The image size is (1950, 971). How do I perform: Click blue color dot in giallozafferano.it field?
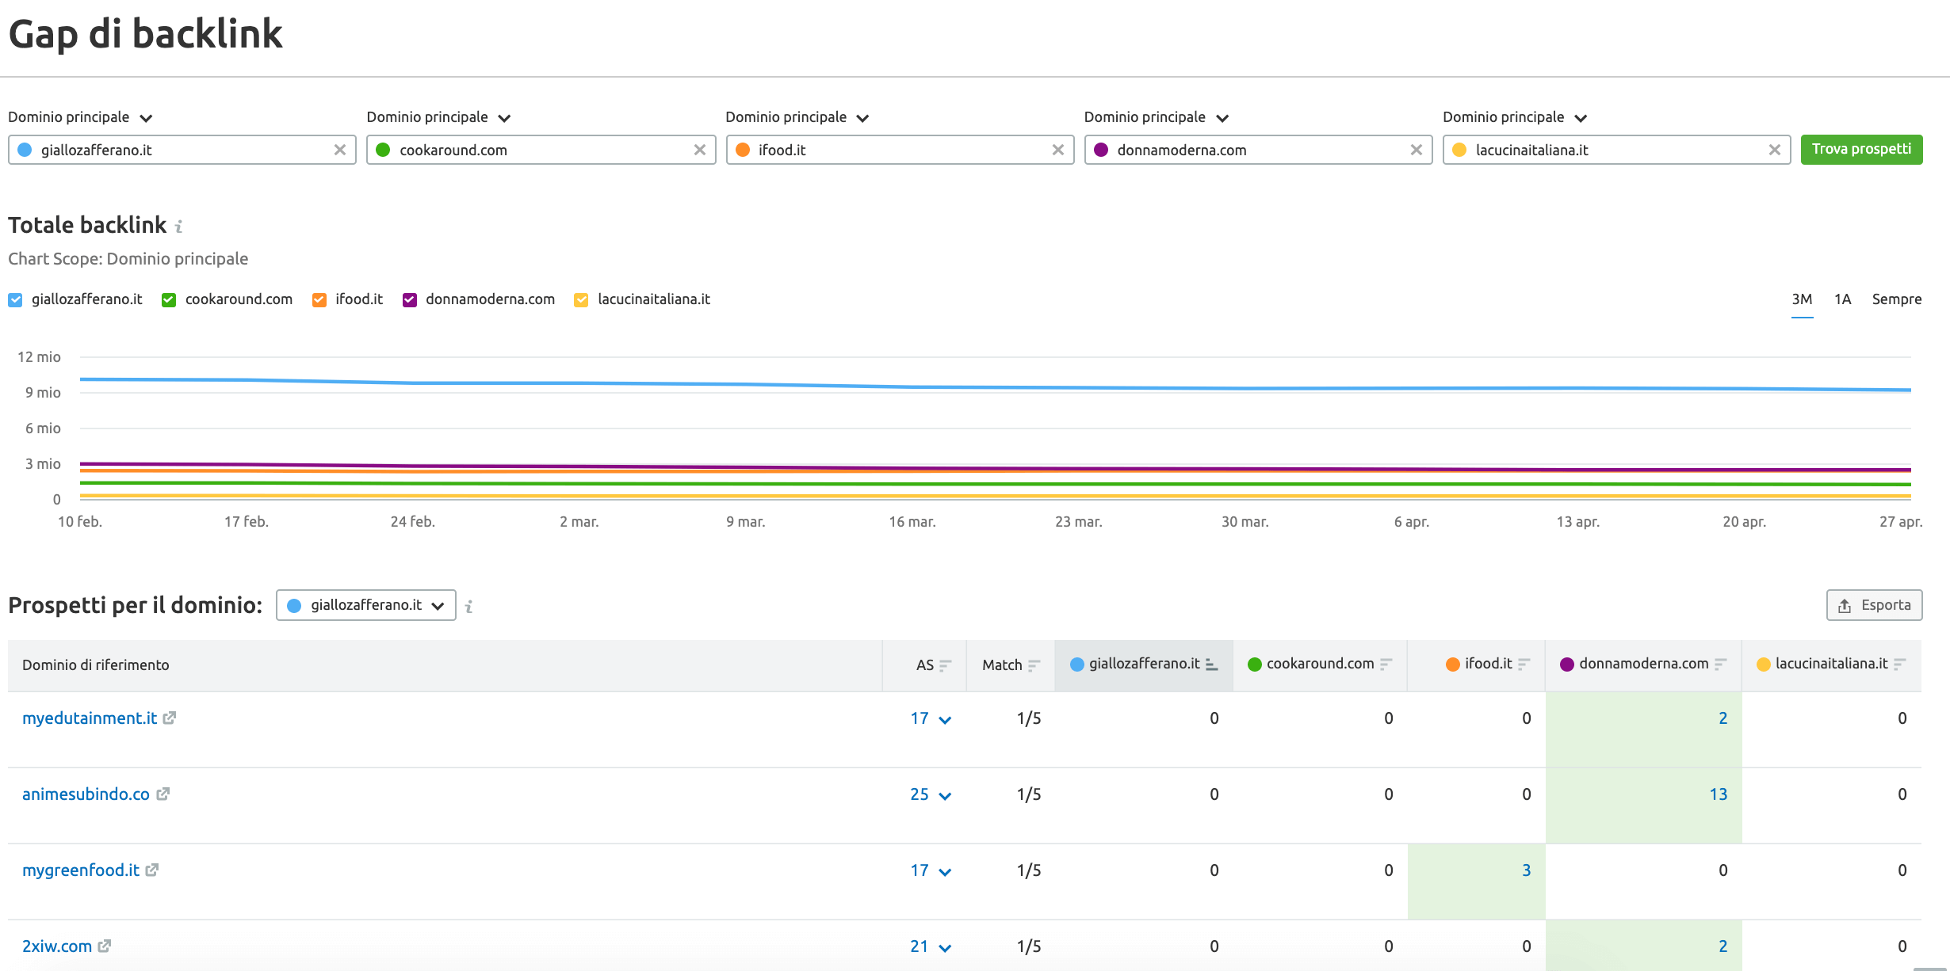(x=25, y=150)
